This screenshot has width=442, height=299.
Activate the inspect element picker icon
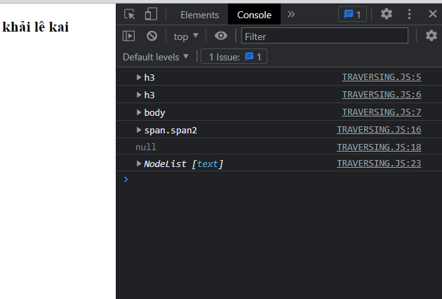pos(129,14)
